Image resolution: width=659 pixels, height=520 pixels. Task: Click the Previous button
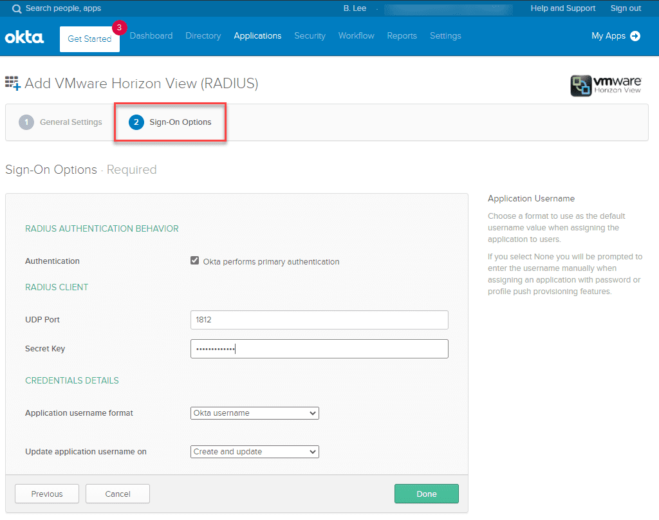pyautogui.click(x=47, y=494)
